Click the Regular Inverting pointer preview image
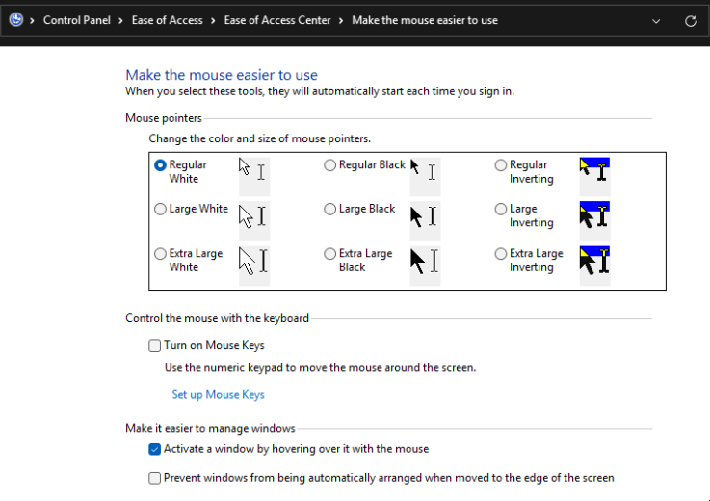Viewport: 710px width, 501px height. [594, 173]
